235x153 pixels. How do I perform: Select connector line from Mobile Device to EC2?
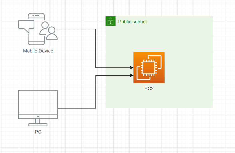[x=95, y=48]
